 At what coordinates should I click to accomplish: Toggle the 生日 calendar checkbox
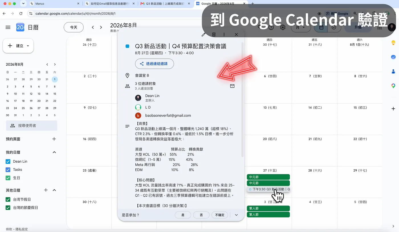(8, 178)
